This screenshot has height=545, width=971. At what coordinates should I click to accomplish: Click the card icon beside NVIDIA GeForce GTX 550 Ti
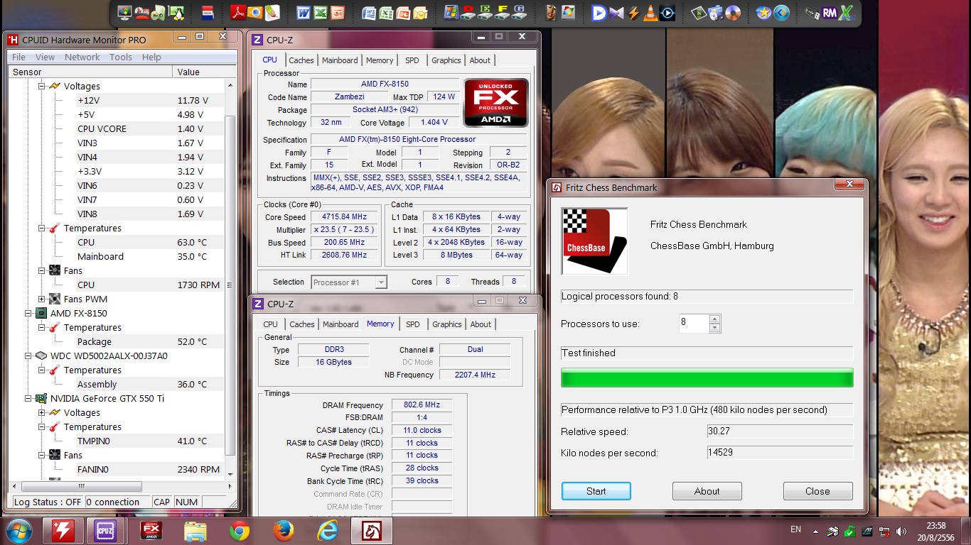(x=41, y=398)
